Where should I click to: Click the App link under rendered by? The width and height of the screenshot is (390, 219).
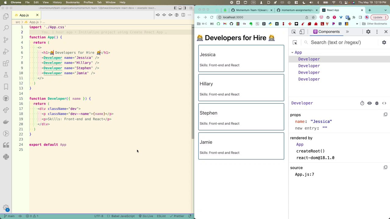click(300, 144)
